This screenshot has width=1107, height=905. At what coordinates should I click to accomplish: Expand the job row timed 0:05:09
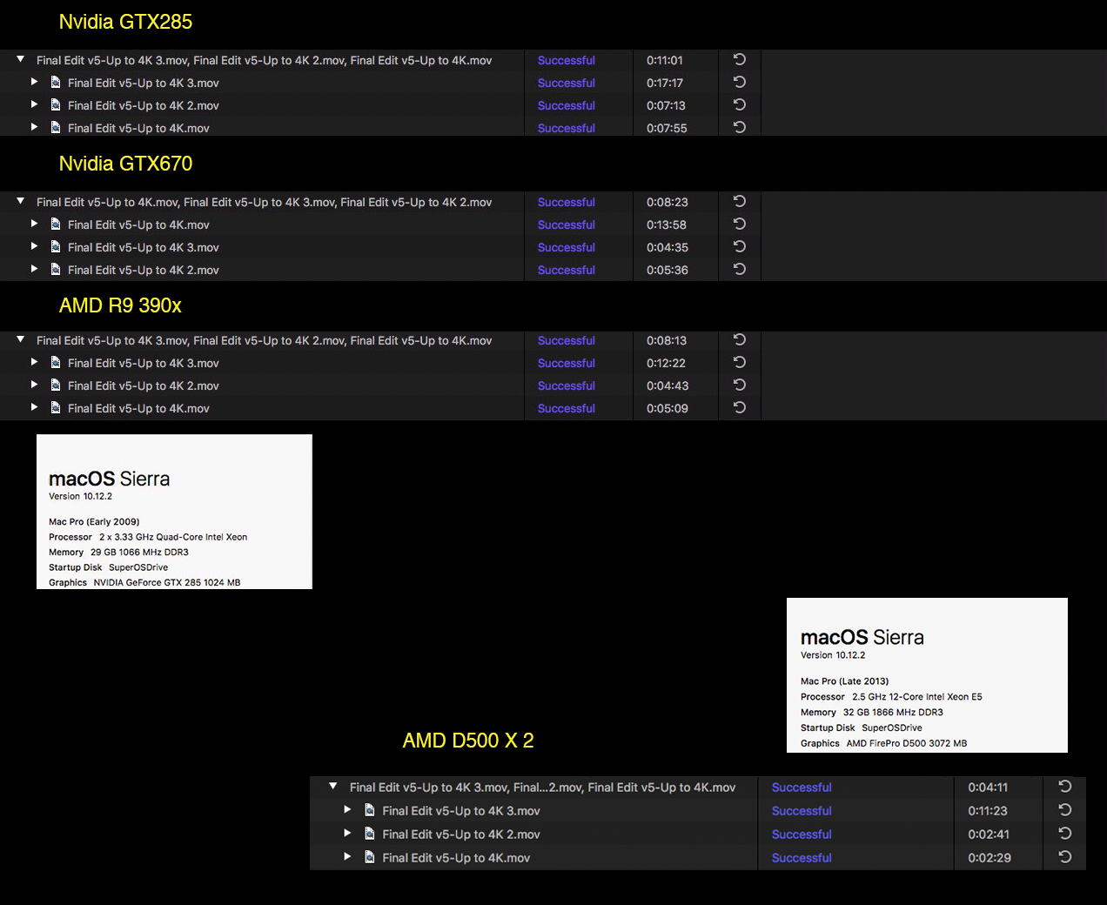click(x=35, y=406)
